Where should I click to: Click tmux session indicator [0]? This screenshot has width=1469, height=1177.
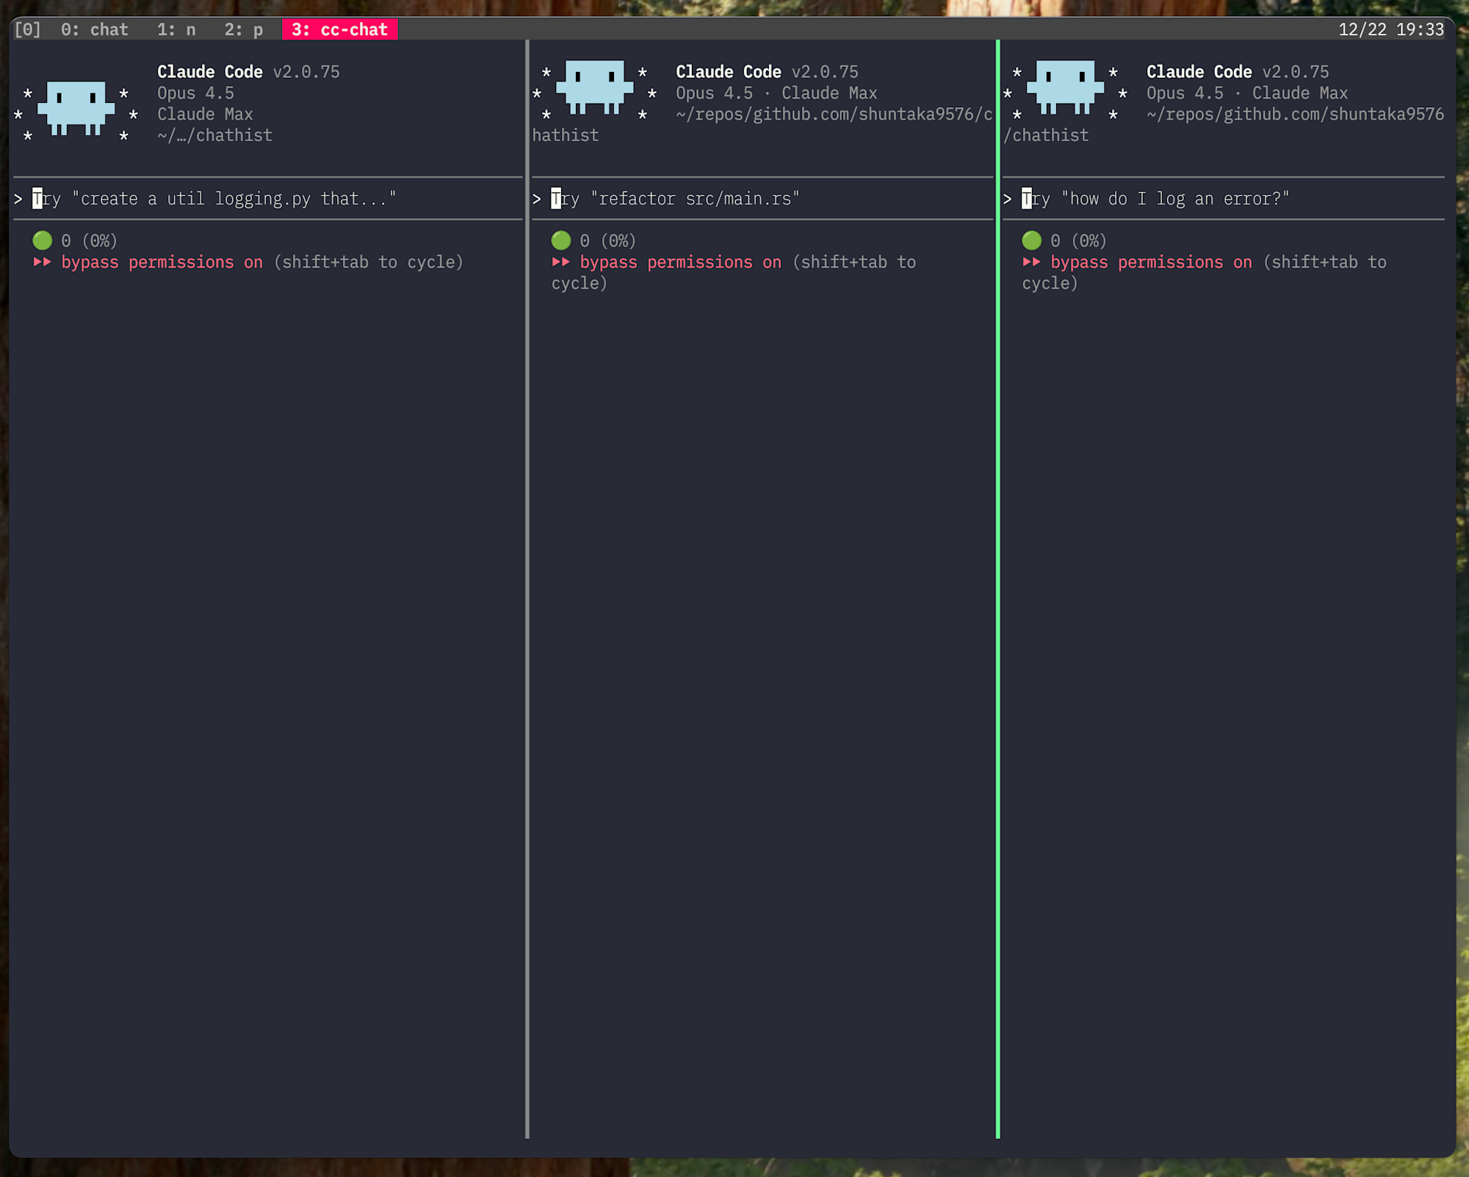(28, 29)
